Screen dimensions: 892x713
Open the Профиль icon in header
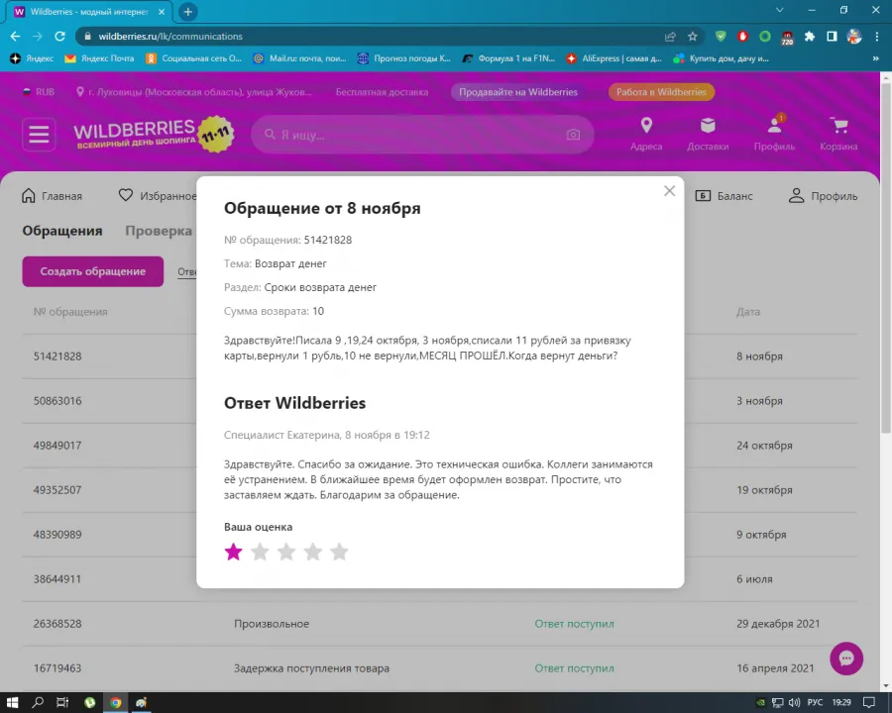tap(774, 135)
